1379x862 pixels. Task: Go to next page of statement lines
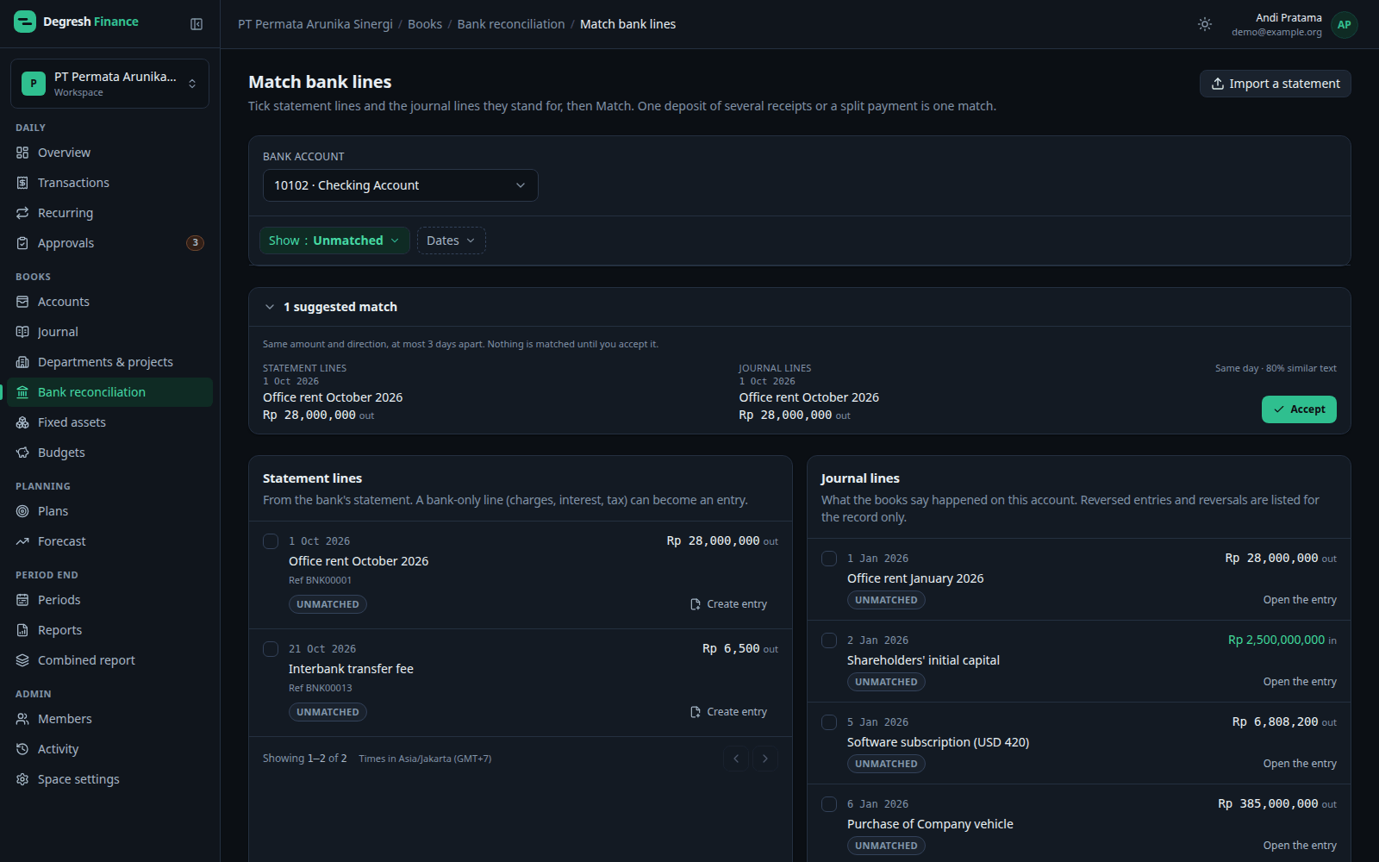pyautogui.click(x=765, y=759)
